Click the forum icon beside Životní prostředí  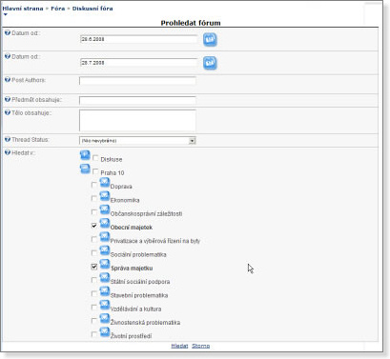click(105, 332)
